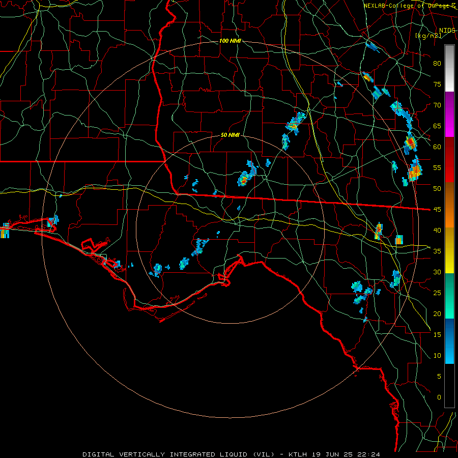The image size is (458, 458).
Task: Click the 100 NMI range ring label
Action: pos(230,41)
